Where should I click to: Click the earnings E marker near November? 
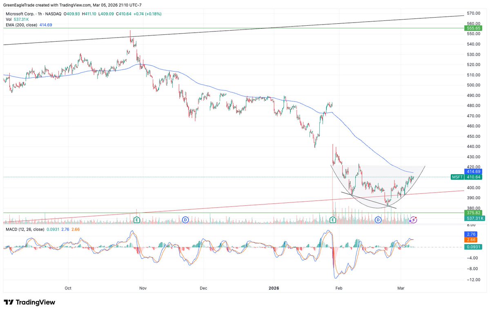pyautogui.click(x=137, y=220)
